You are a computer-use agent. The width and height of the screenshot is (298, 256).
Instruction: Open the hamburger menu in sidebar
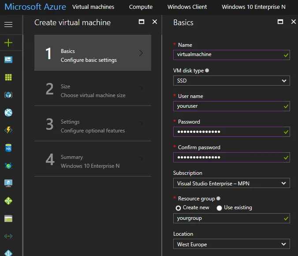(x=8, y=24)
